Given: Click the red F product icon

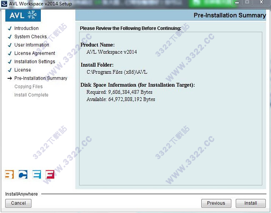Looking at the screenshot, I should 50,175.
